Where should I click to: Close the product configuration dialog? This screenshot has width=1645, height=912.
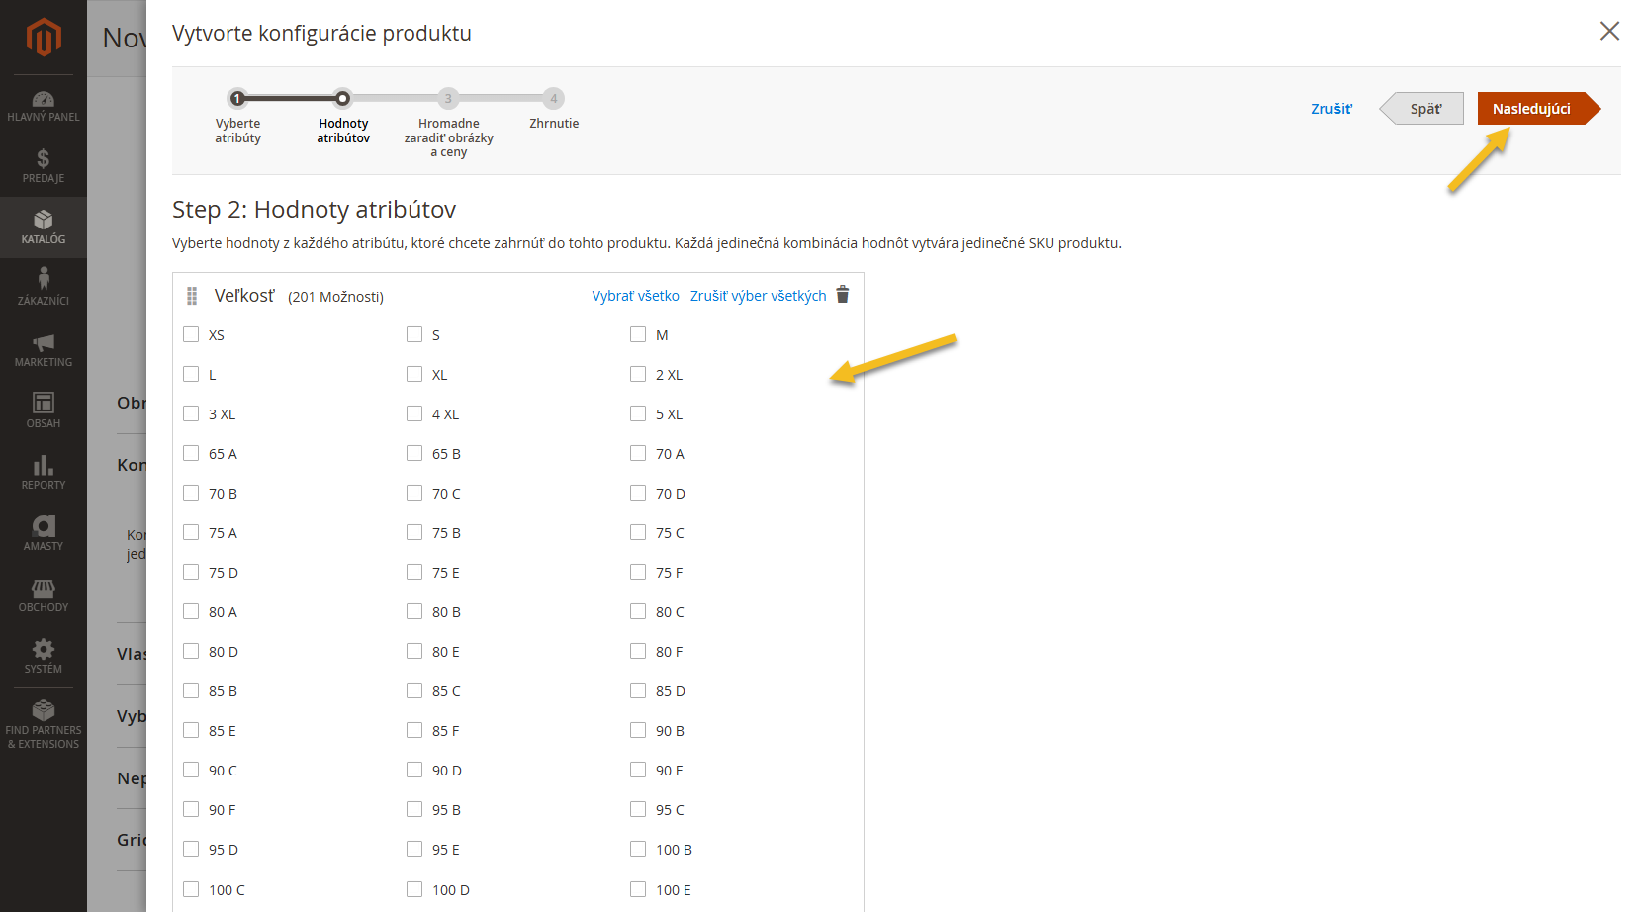coord(1609,32)
